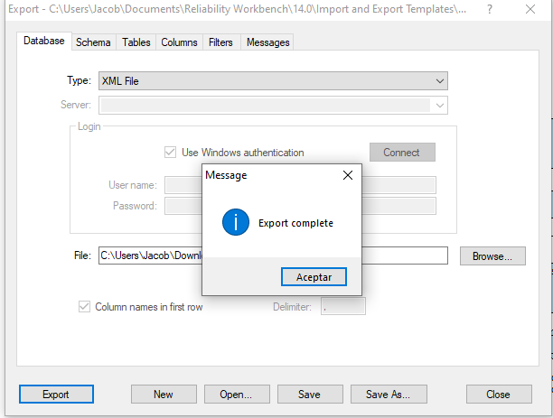Show the Messages tab
The width and height of the screenshot is (553, 418).
[x=267, y=42]
